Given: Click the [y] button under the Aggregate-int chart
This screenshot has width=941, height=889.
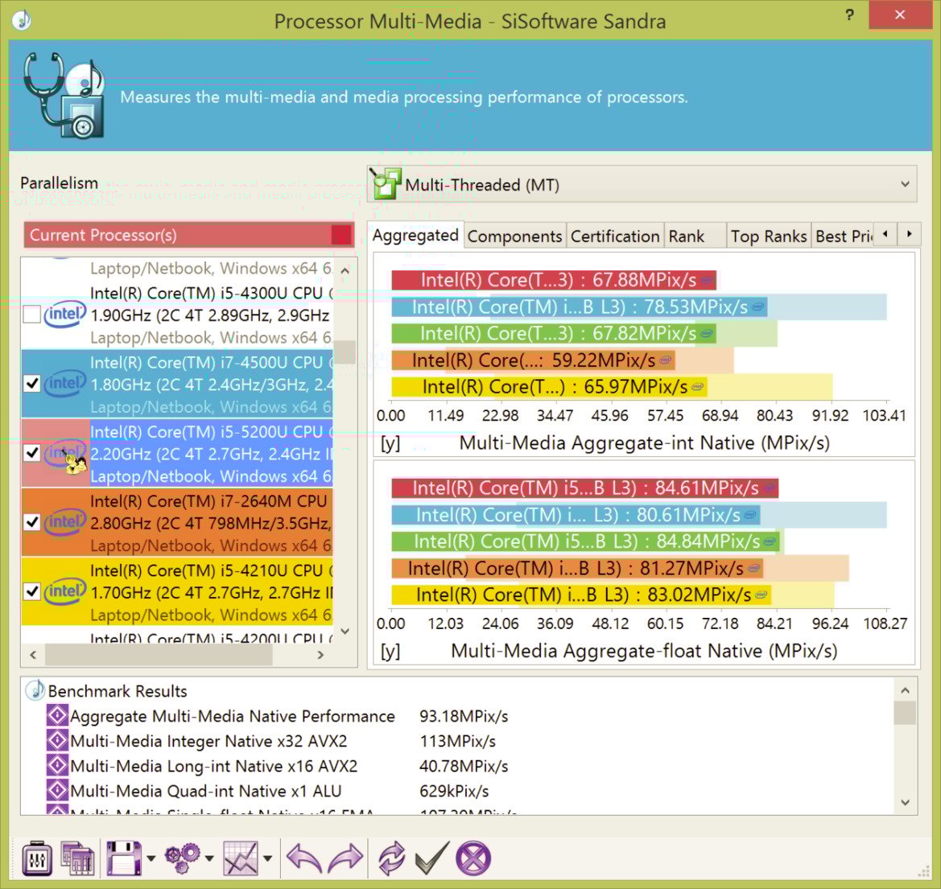Looking at the screenshot, I should coord(390,444).
